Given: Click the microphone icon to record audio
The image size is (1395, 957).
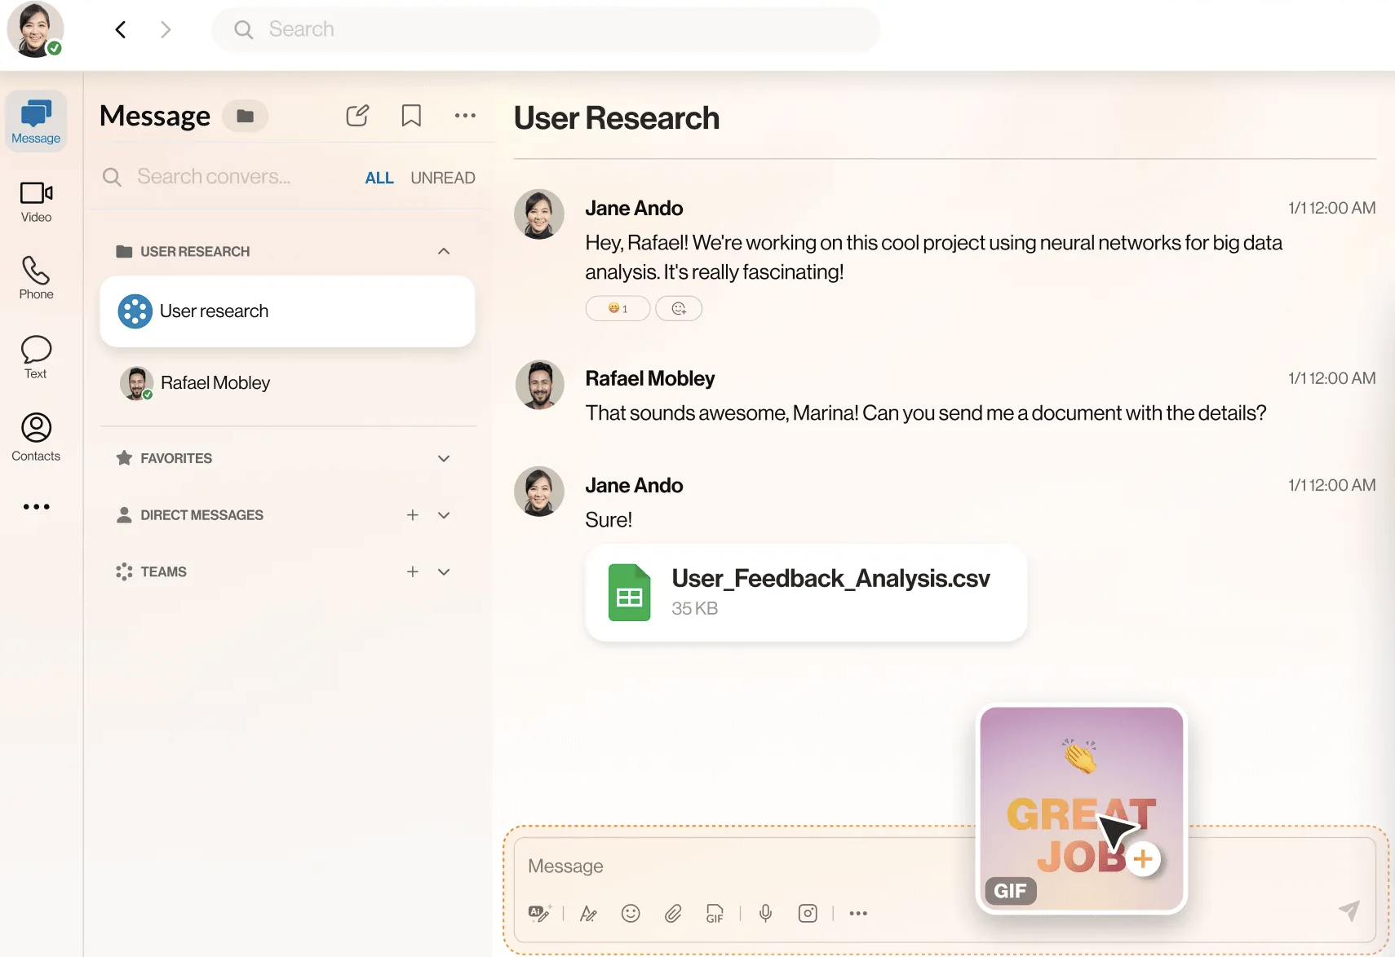Looking at the screenshot, I should [765, 913].
